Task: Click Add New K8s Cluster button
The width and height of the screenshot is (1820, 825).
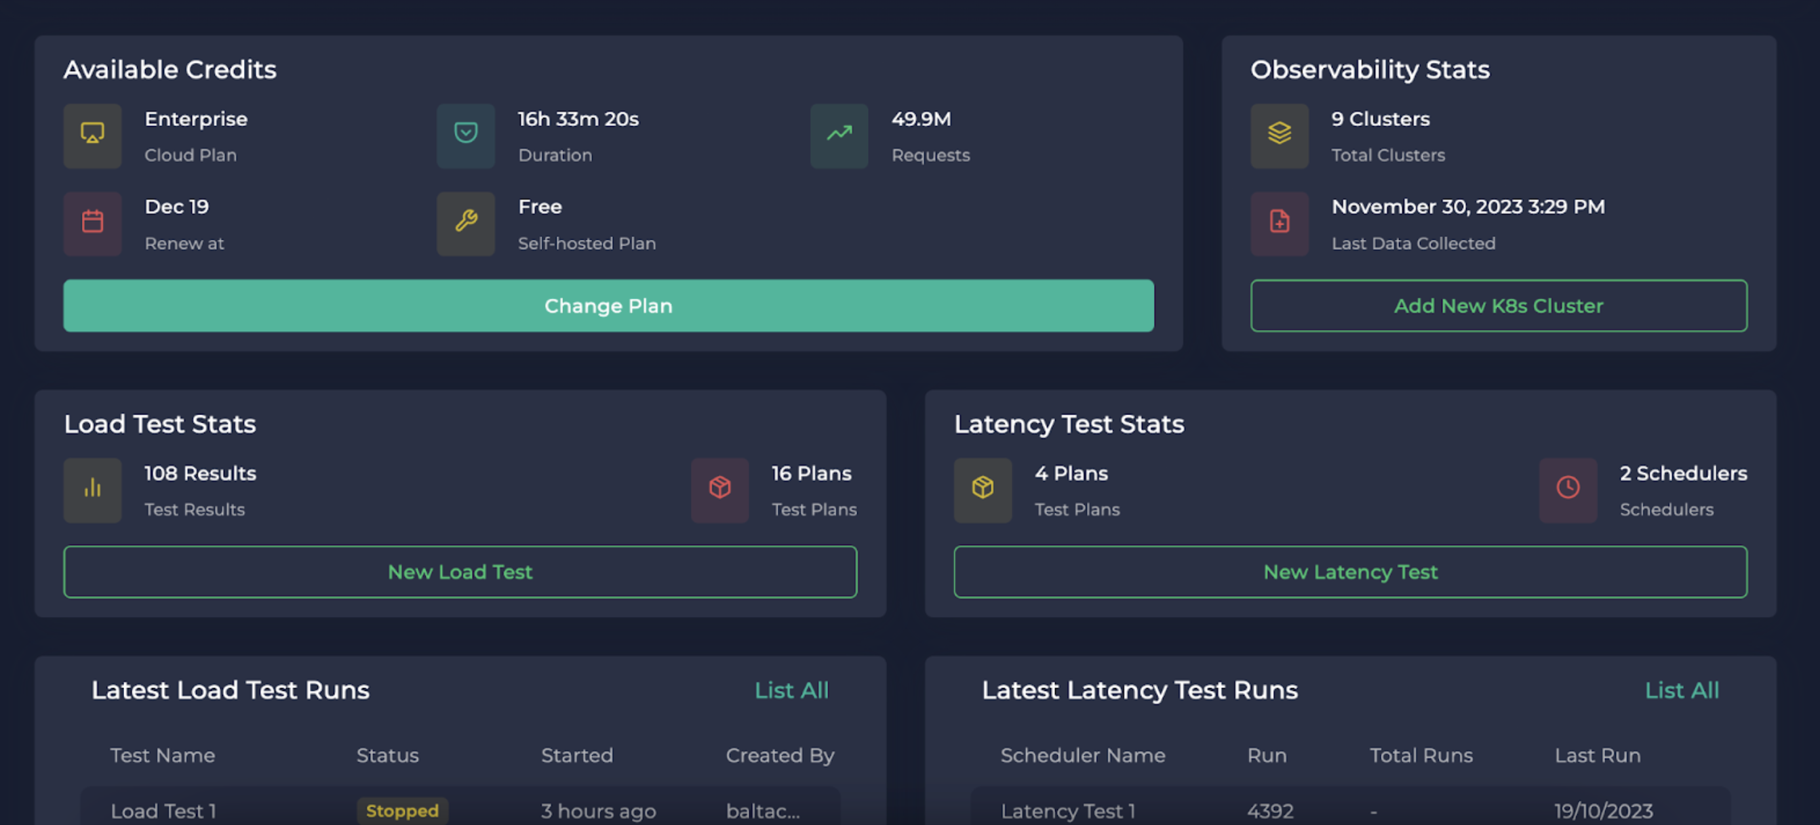Action: [x=1498, y=305]
